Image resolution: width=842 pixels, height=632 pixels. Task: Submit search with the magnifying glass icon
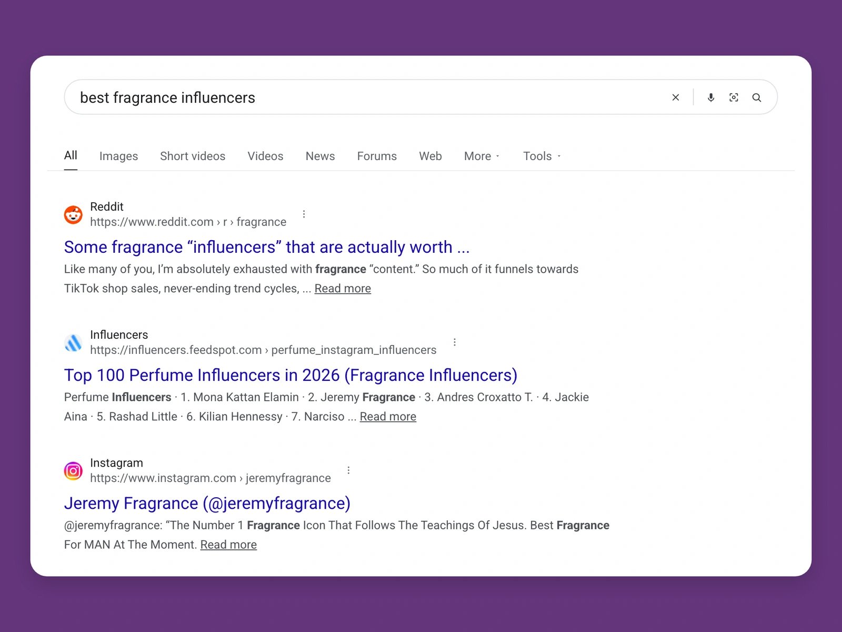(x=757, y=97)
